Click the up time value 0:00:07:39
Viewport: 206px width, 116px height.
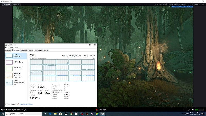click(x=35, y=98)
